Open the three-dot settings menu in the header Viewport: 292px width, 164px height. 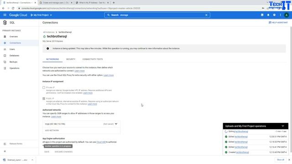coord(280,15)
